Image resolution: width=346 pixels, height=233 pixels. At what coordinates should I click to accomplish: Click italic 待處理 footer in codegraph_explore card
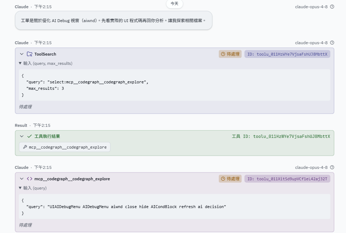pyautogui.click(x=25, y=225)
